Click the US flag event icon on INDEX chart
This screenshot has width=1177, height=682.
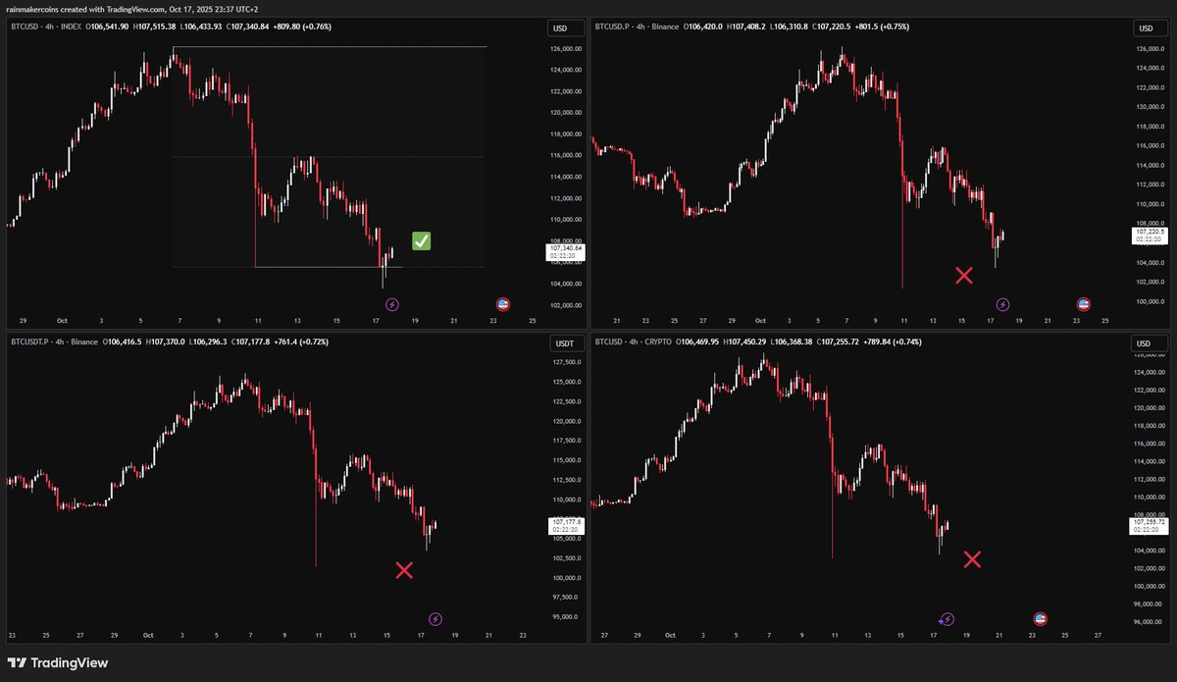tap(503, 304)
